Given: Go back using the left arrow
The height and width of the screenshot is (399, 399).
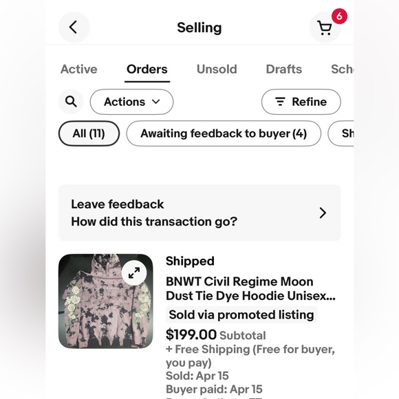Looking at the screenshot, I should click(74, 28).
